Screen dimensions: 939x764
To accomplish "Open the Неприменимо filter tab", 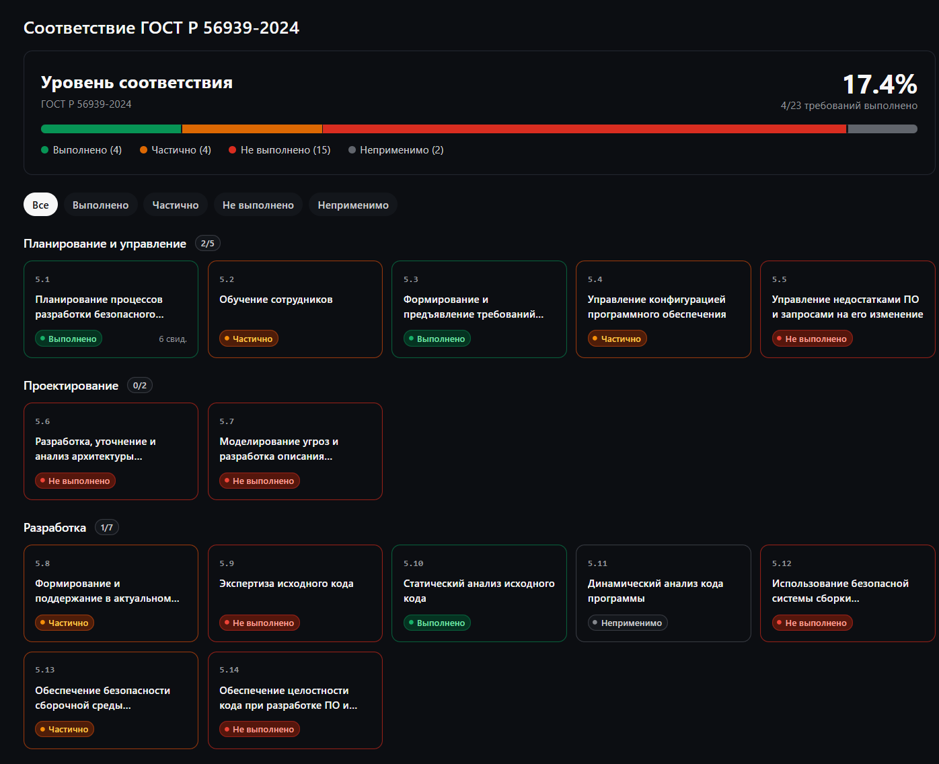I will pyautogui.click(x=353, y=205).
